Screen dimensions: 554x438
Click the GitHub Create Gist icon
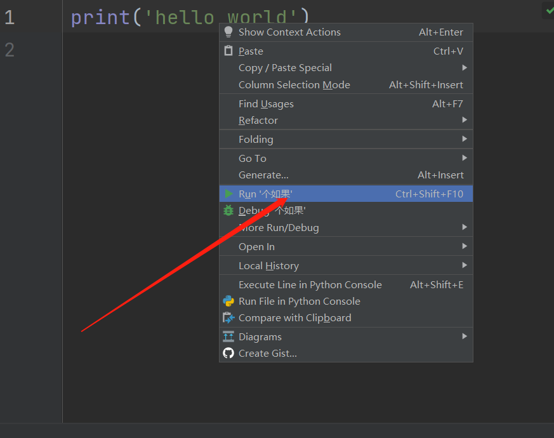228,353
